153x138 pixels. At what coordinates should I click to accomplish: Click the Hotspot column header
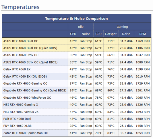point(111,34)
